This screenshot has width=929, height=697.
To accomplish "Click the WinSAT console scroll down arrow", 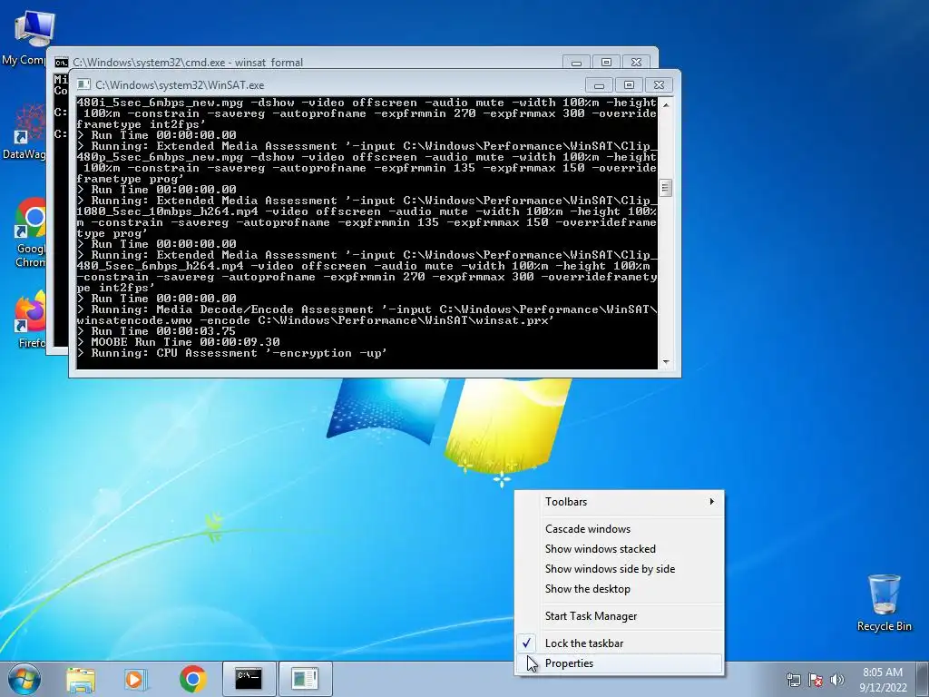I will click(x=666, y=361).
